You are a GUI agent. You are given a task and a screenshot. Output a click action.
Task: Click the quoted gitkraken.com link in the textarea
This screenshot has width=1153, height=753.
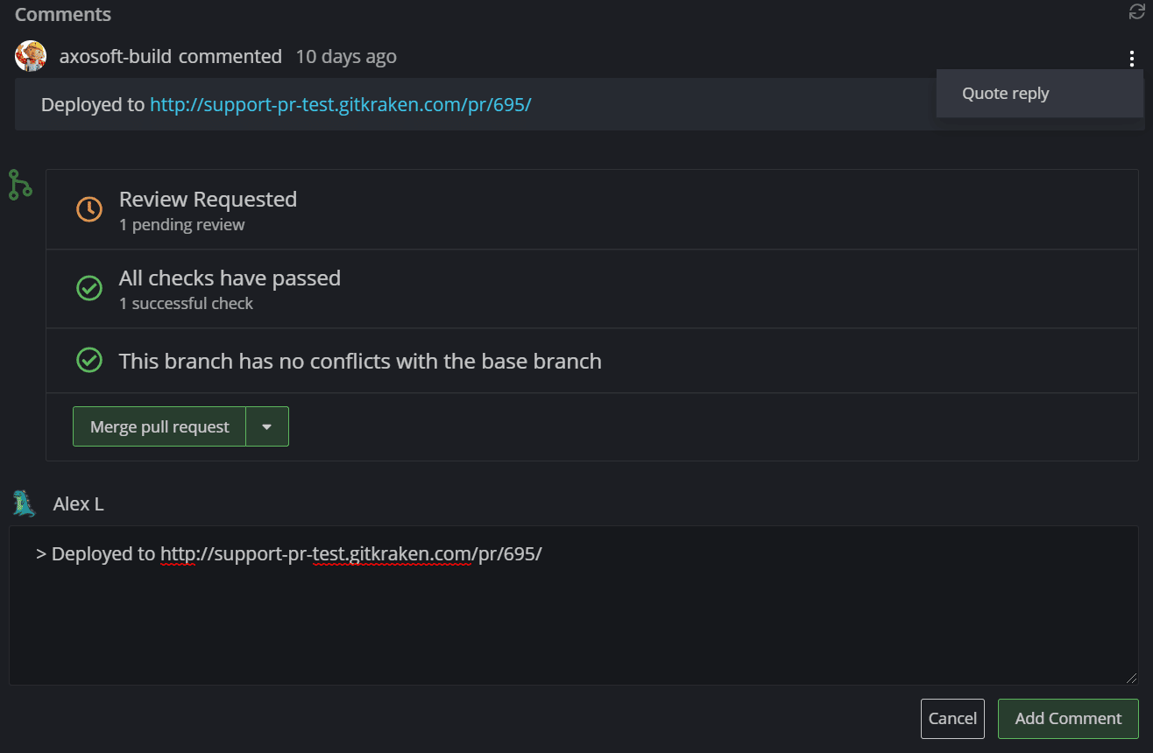(350, 553)
